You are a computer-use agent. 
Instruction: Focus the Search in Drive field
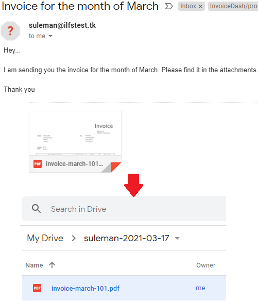click(x=124, y=209)
